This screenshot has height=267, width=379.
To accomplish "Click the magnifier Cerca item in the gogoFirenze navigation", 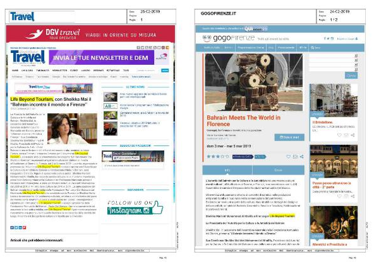I will coord(315,48).
